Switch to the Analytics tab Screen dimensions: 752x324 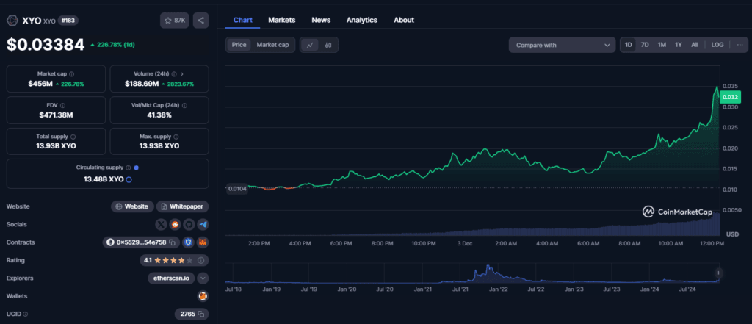coord(361,20)
